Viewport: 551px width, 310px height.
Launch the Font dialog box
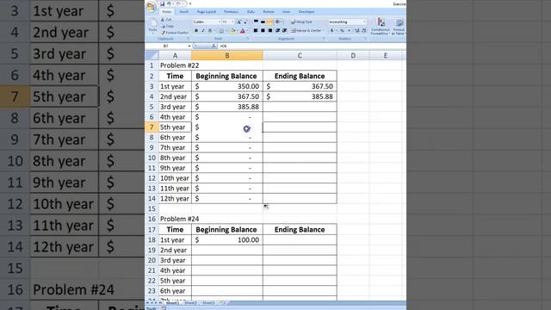[248, 38]
